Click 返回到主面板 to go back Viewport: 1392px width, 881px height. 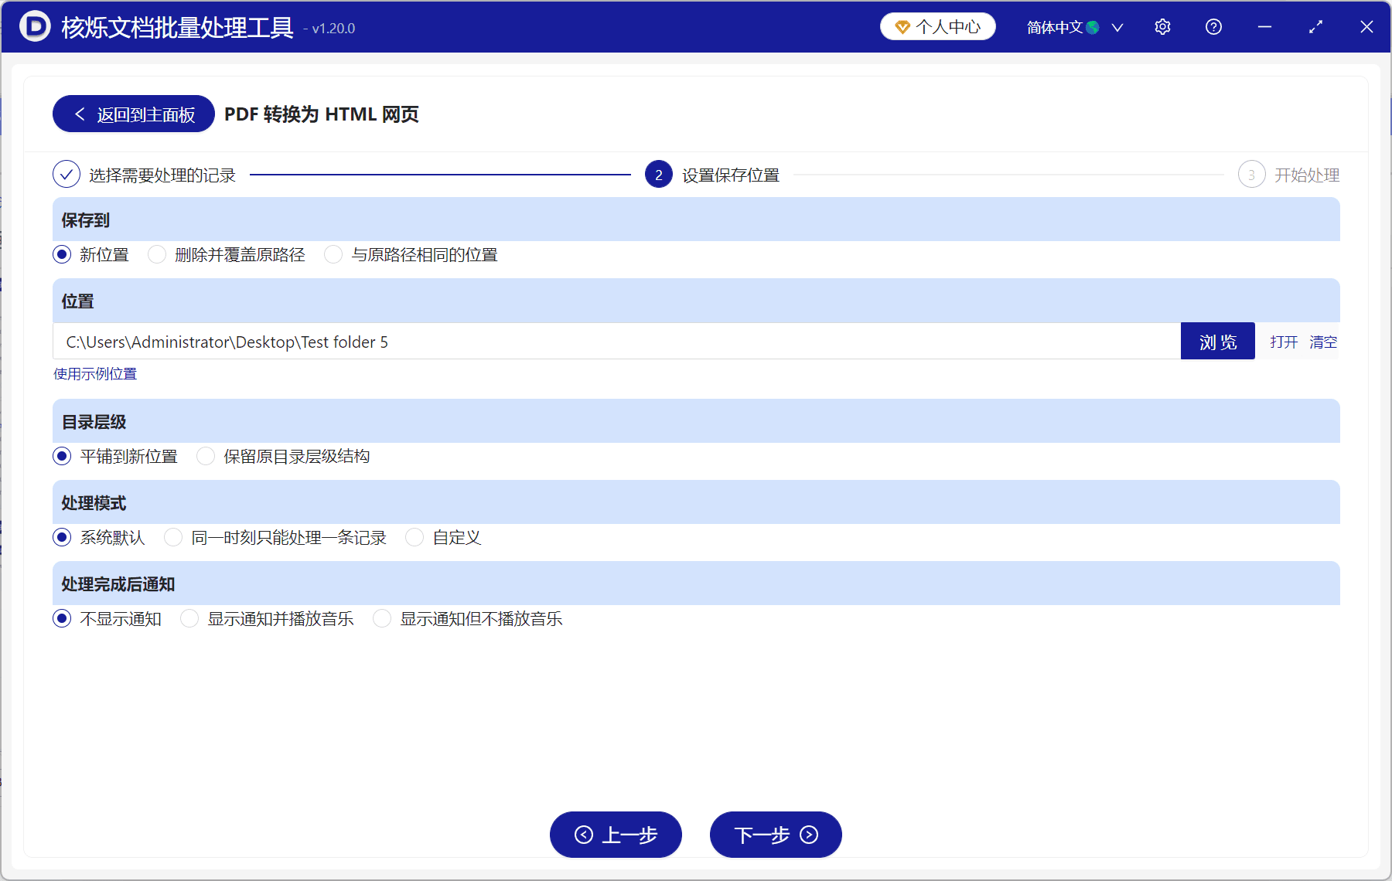pyautogui.click(x=132, y=114)
